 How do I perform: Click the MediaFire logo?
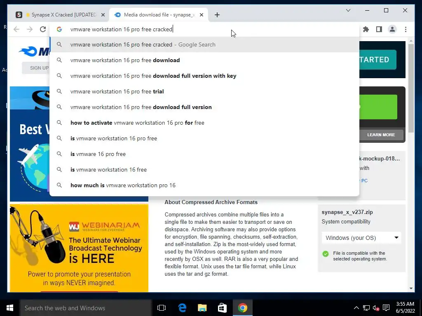point(34,51)
